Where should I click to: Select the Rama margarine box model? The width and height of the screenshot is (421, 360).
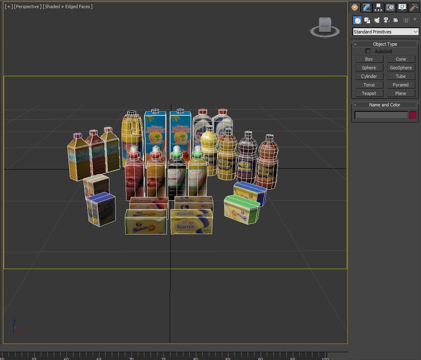pyautogui.click(x=191, y=221)
